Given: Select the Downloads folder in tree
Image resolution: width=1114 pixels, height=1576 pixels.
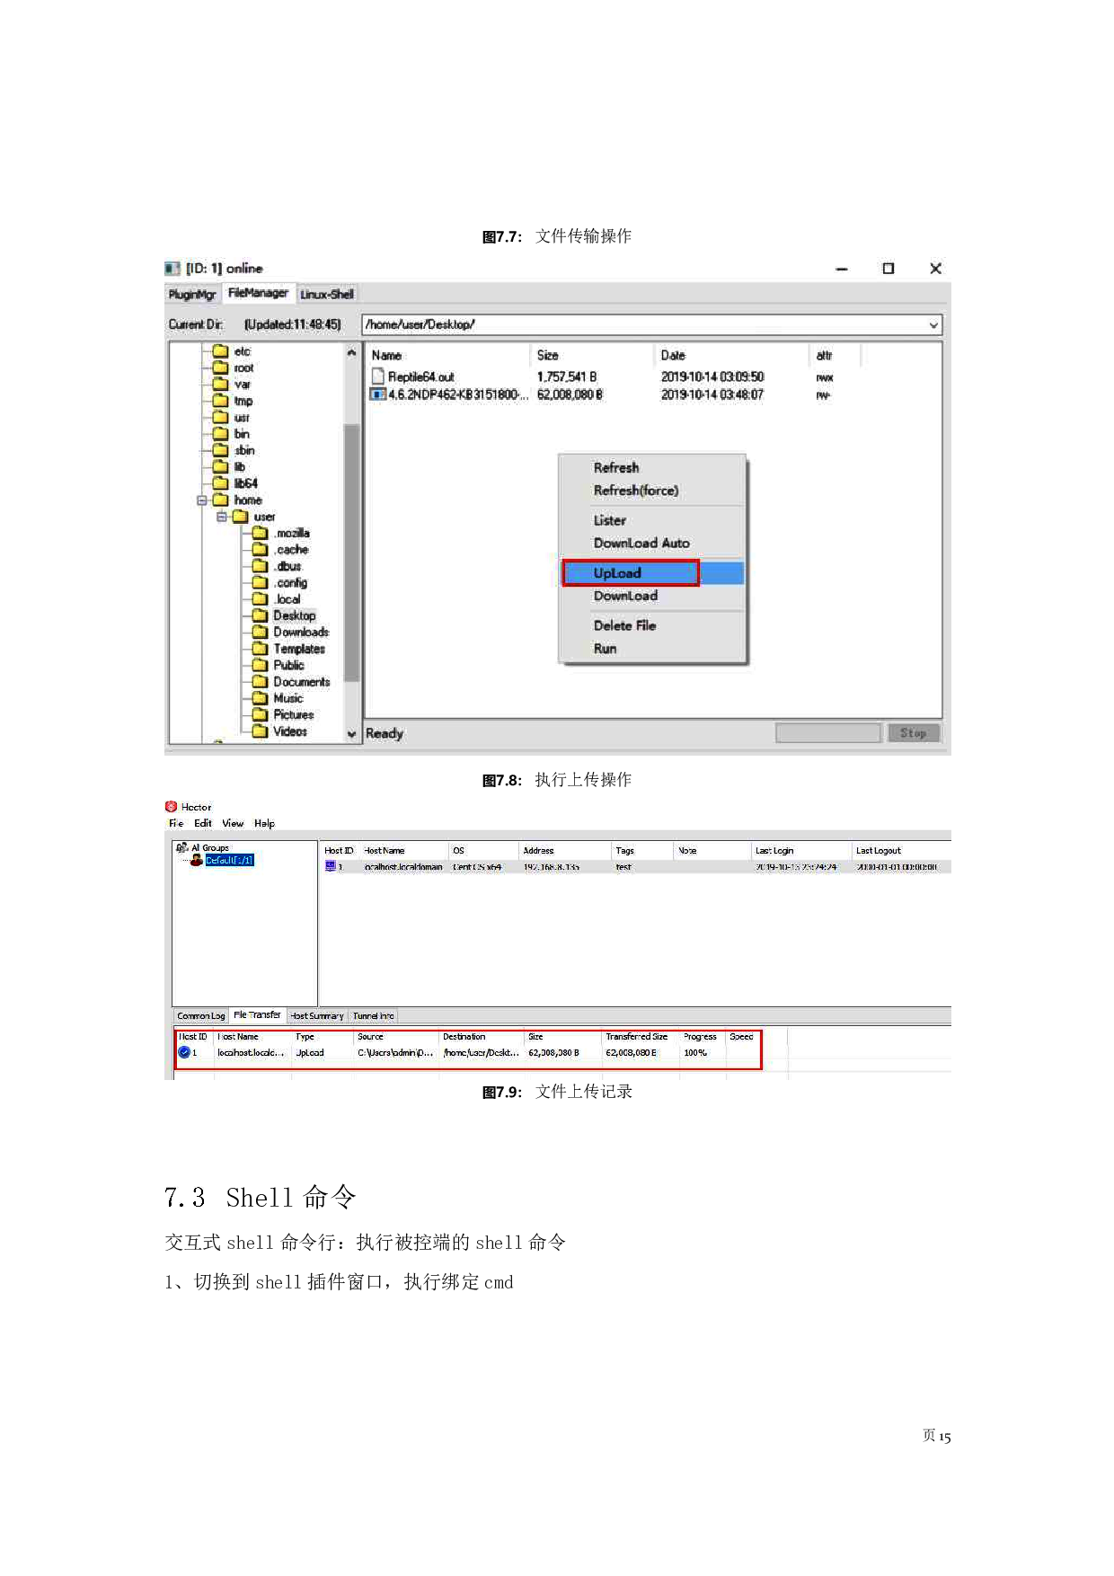Looking at the screenshot, I should pyautogui.click(x=301, y=633).
